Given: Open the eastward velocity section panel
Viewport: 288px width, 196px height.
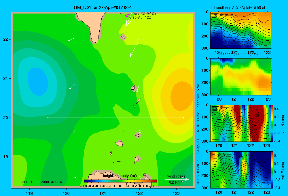Looking at the screenshot, I should pos(240,170).
